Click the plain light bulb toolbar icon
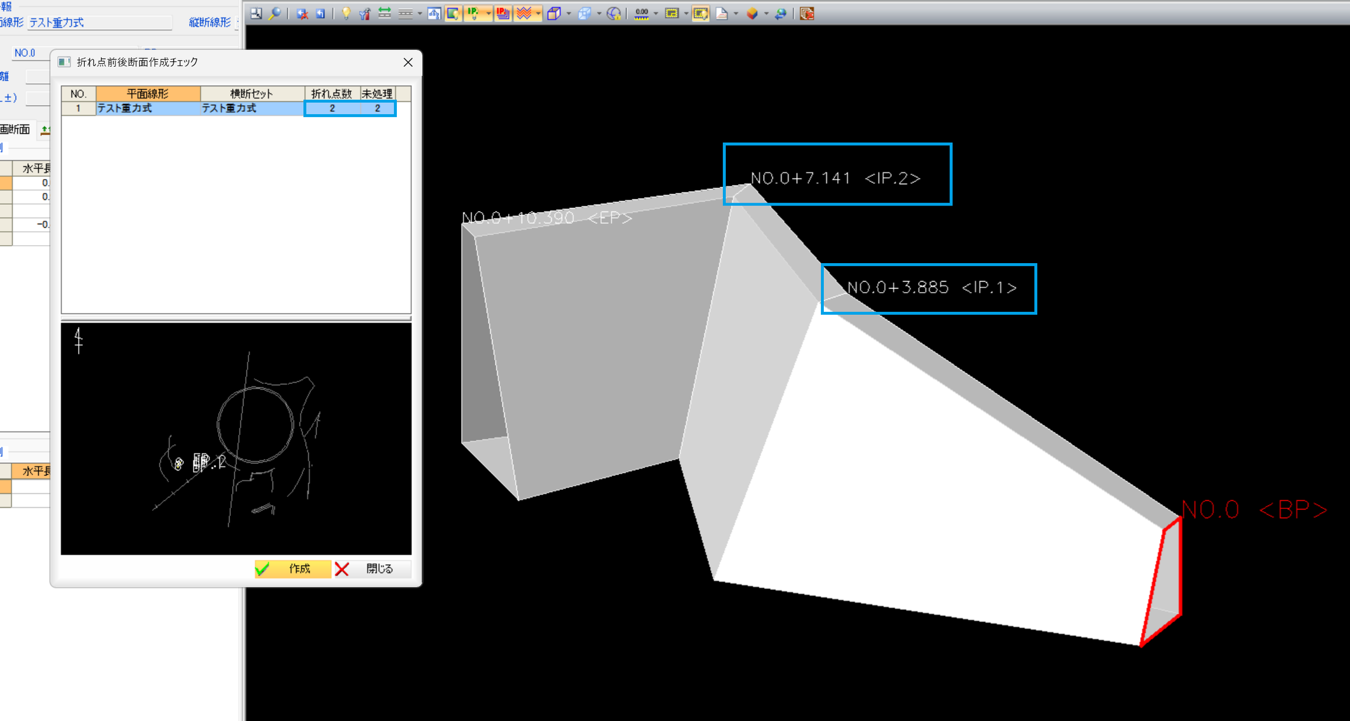 pos(346,13)
